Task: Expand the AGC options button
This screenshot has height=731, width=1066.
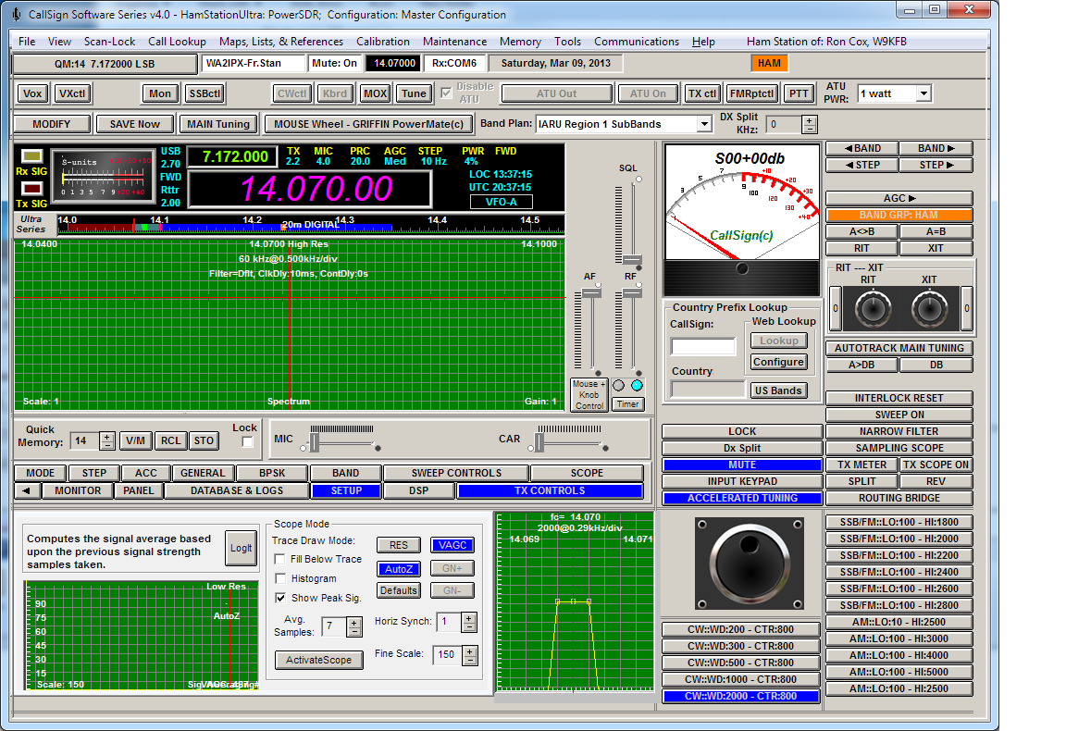Action: 899,199
